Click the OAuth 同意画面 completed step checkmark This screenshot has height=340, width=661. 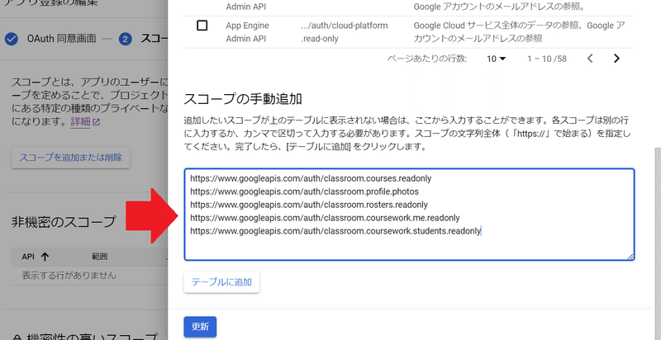pos(12,39)
